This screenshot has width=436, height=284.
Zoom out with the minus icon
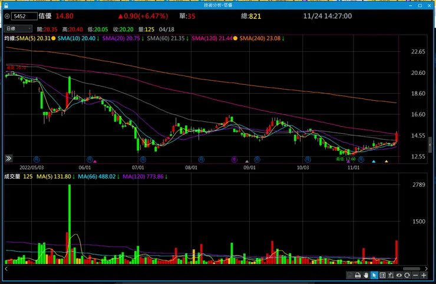pos(415,275)
